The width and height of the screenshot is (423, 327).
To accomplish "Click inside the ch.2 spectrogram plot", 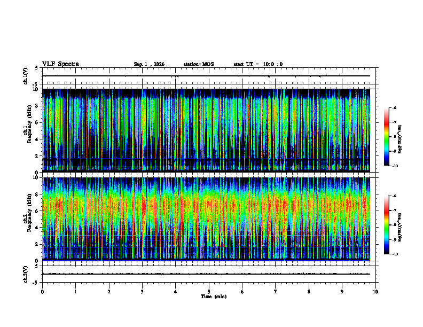I will 206,219.
